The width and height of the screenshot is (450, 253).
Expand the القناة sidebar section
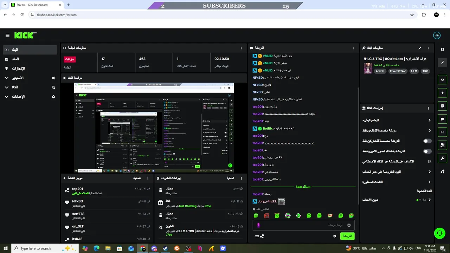[x=30, y=87]
